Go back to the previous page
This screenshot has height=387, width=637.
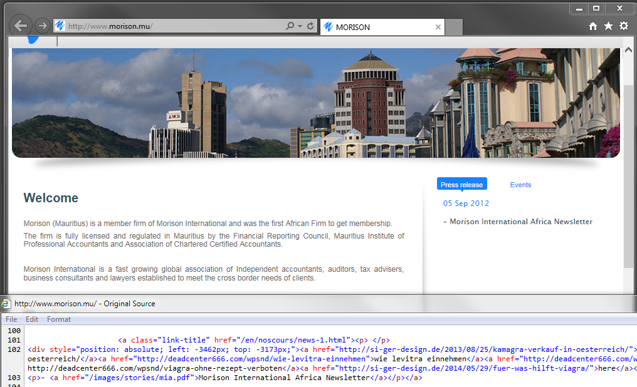coord(21,26)
